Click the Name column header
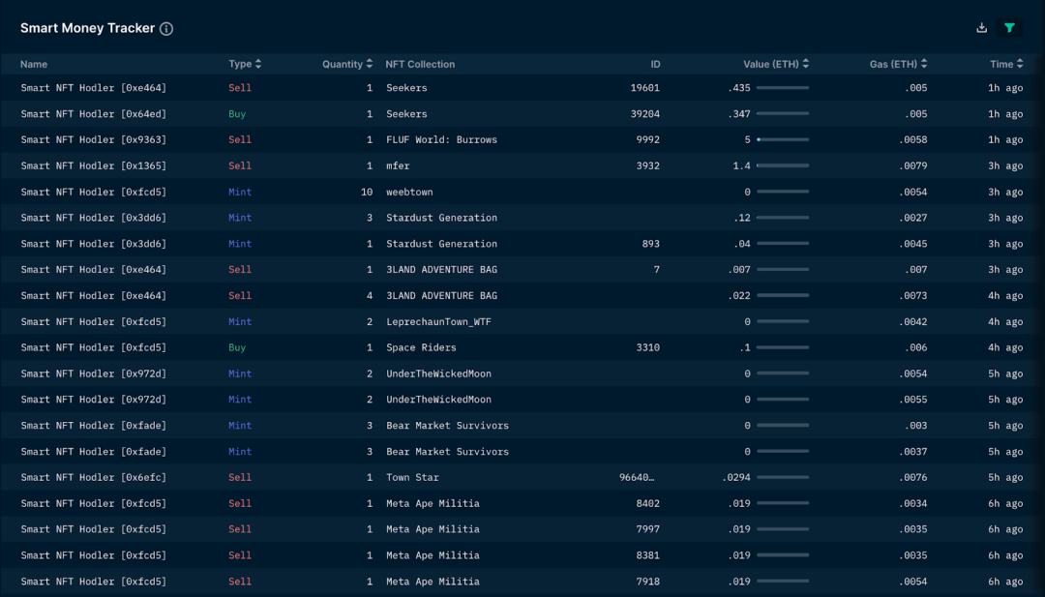 33,64
